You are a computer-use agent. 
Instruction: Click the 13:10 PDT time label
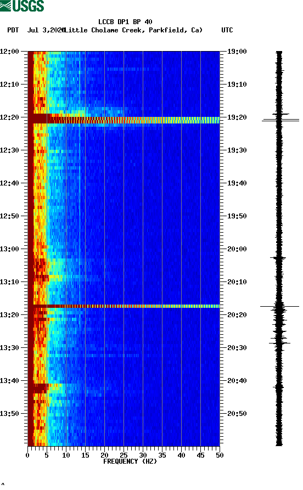coord(9,282)
